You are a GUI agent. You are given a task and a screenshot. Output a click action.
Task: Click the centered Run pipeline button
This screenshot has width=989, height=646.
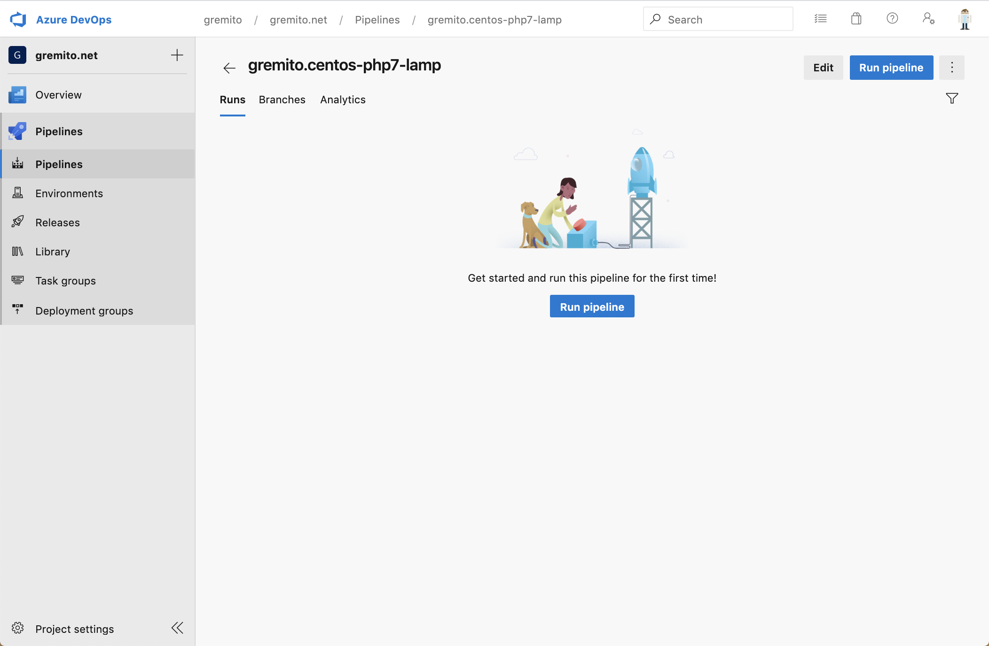592,307
